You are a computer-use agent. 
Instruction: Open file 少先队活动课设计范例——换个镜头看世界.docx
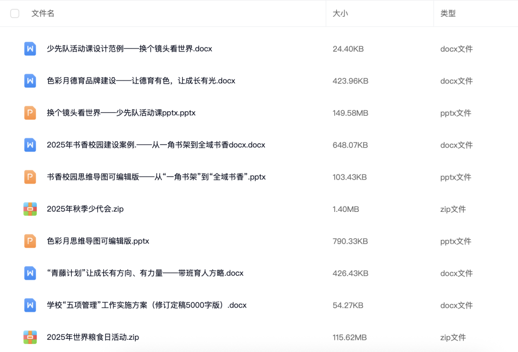tap(129, 49)
